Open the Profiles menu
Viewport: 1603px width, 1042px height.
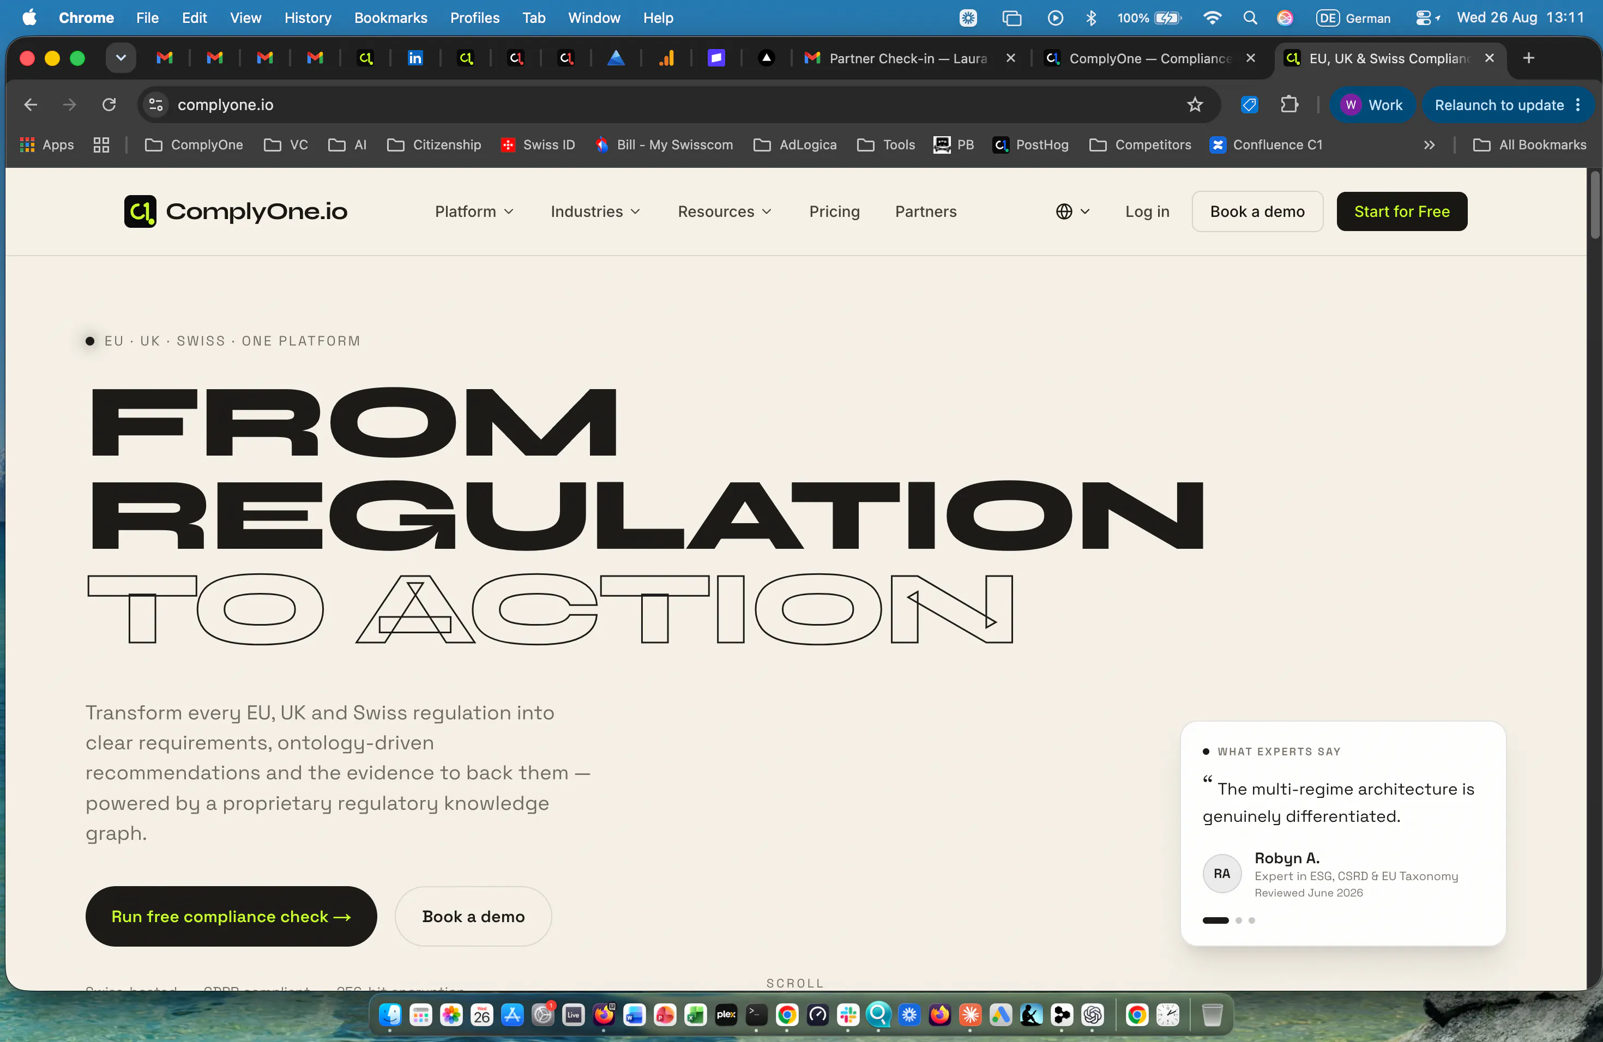474,17
